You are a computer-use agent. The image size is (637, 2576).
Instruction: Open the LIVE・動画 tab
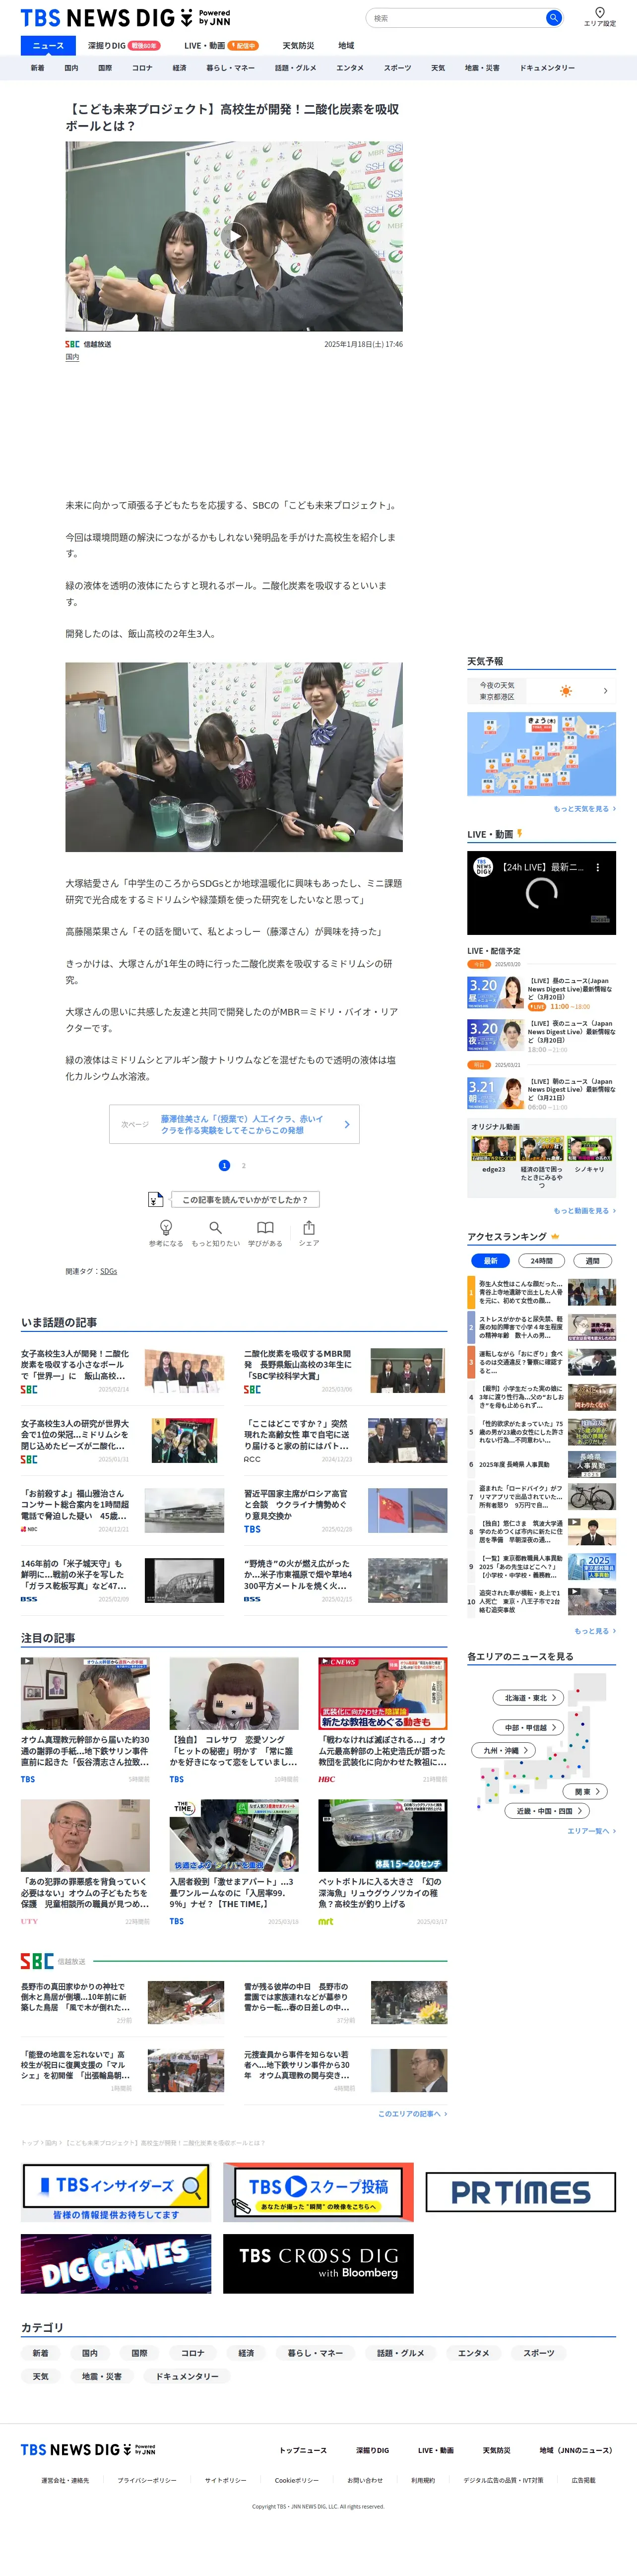point(221,45)
